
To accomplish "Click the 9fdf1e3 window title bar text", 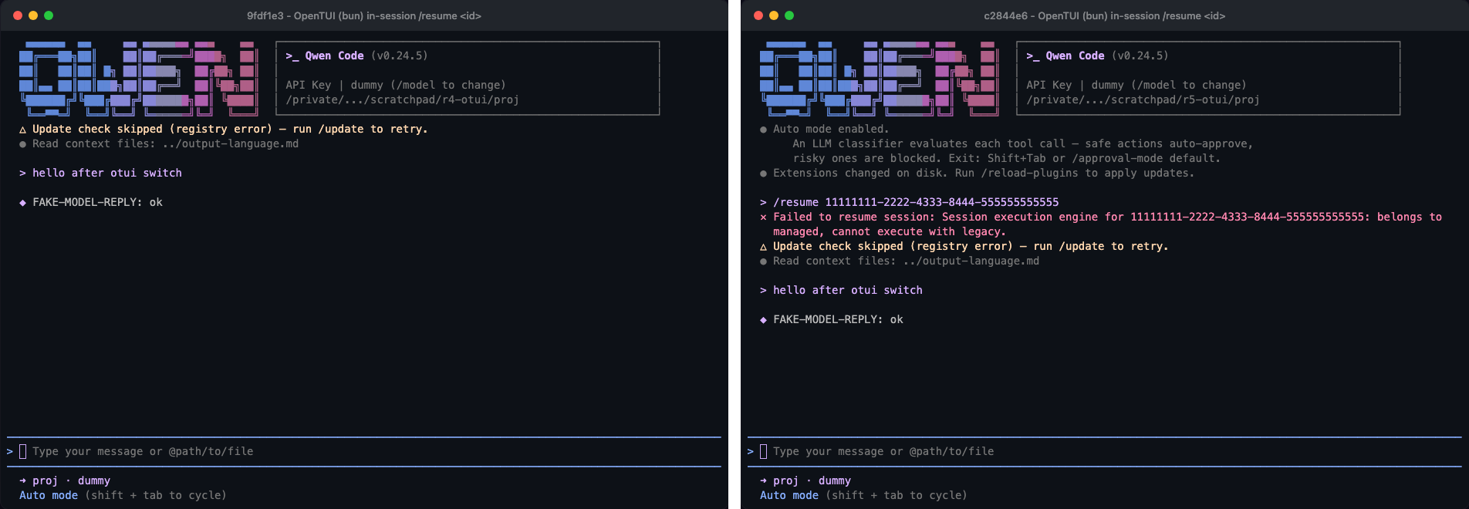I will pyautogui.click(x=364, y=15).
